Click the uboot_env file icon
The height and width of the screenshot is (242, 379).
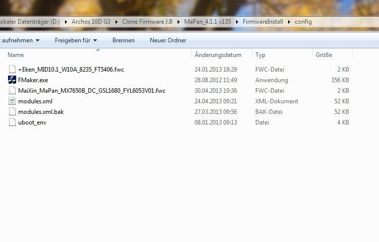coord(12,123)
